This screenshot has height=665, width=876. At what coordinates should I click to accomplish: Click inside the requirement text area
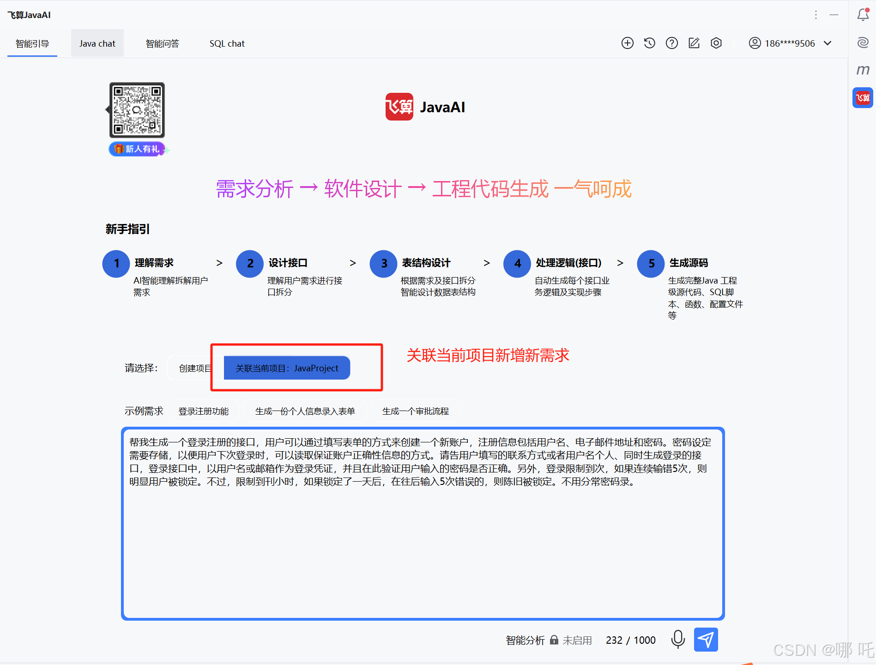click(x=423, y=523)
